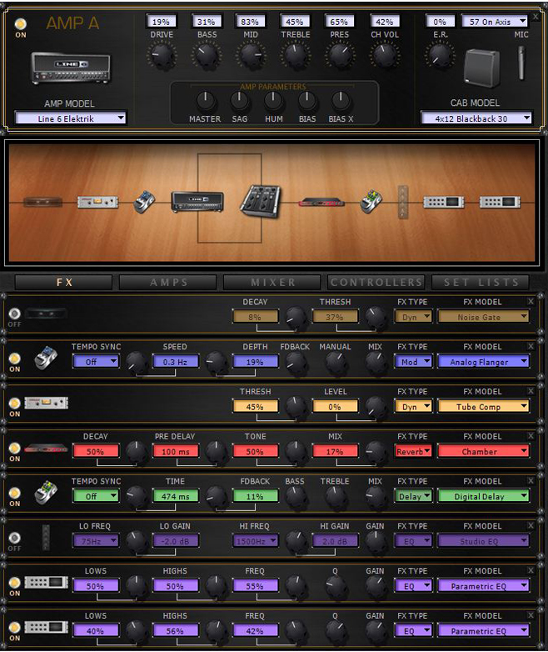Select the mixer block in the signal chain

point(261,202)
